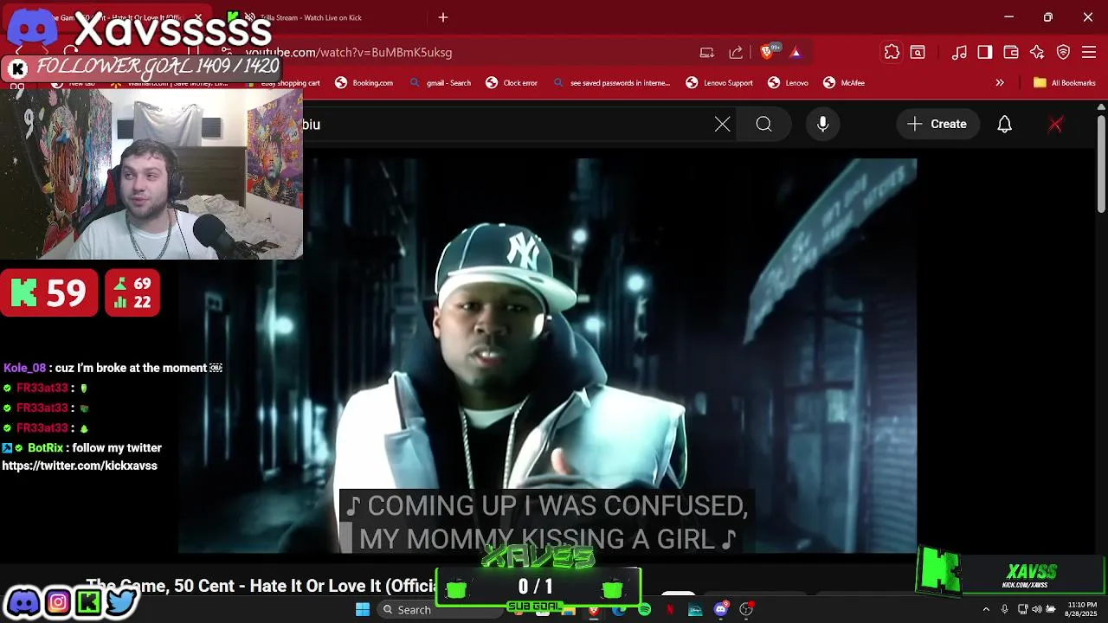Open the Clock error bookmark
This screenshot has width=1108, height=623.
[x=512, y=82]
